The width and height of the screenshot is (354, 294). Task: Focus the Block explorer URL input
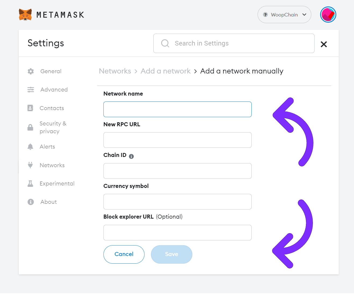[x=178, y=233]
